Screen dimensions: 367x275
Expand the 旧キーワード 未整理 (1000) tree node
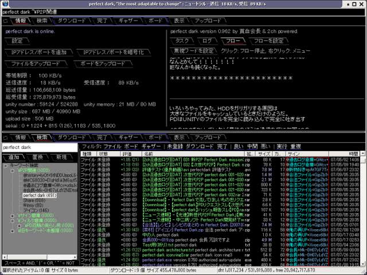(x=13, y=231)
